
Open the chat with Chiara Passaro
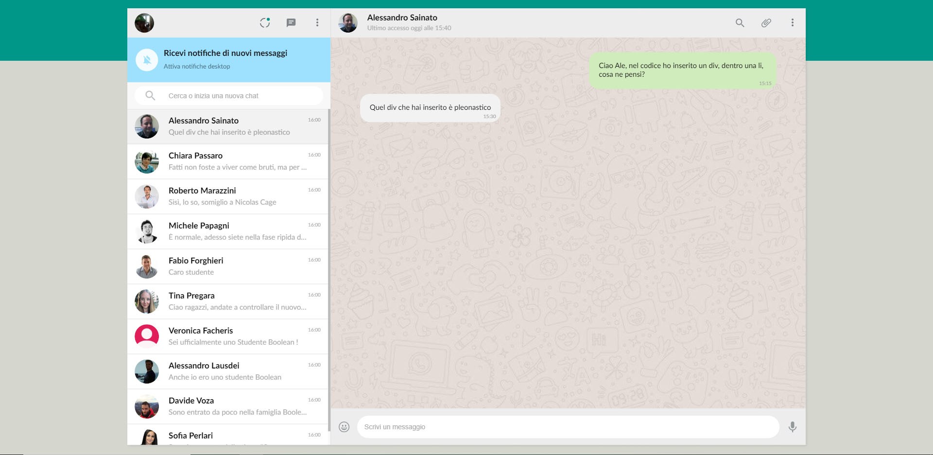(x=228, y=161)
